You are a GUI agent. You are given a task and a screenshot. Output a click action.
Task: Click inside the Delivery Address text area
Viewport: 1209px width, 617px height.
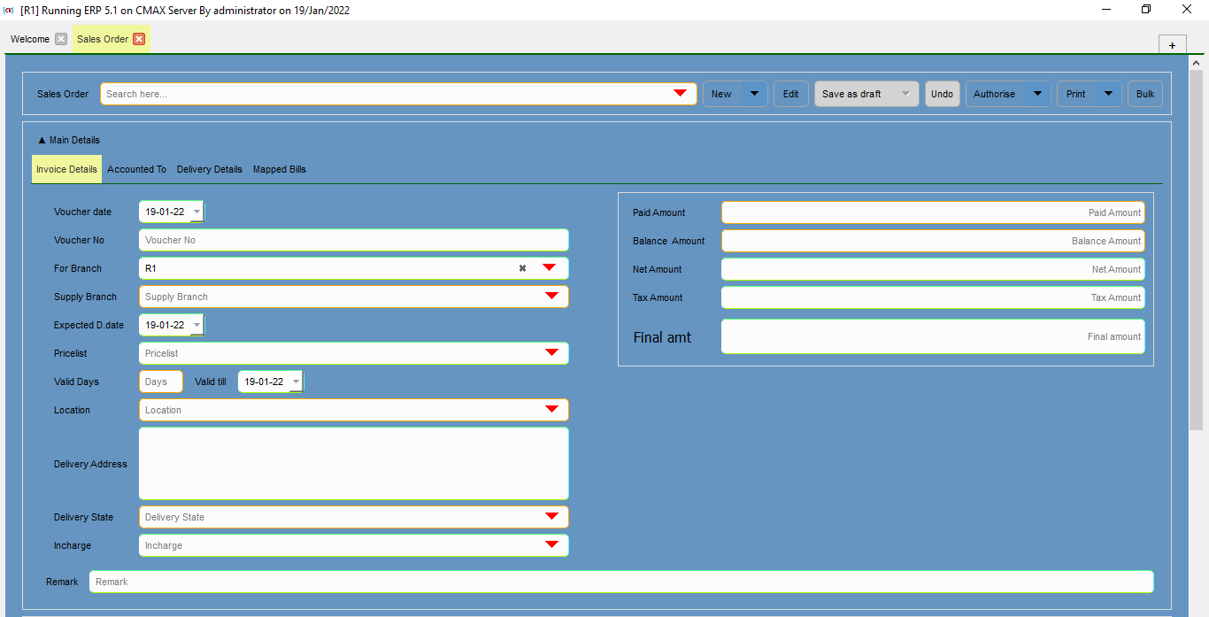353,464
